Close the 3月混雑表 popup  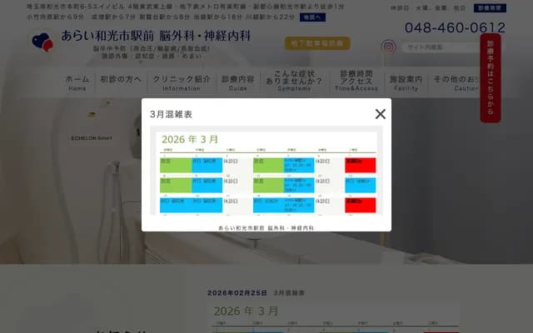tap(381, 114)
